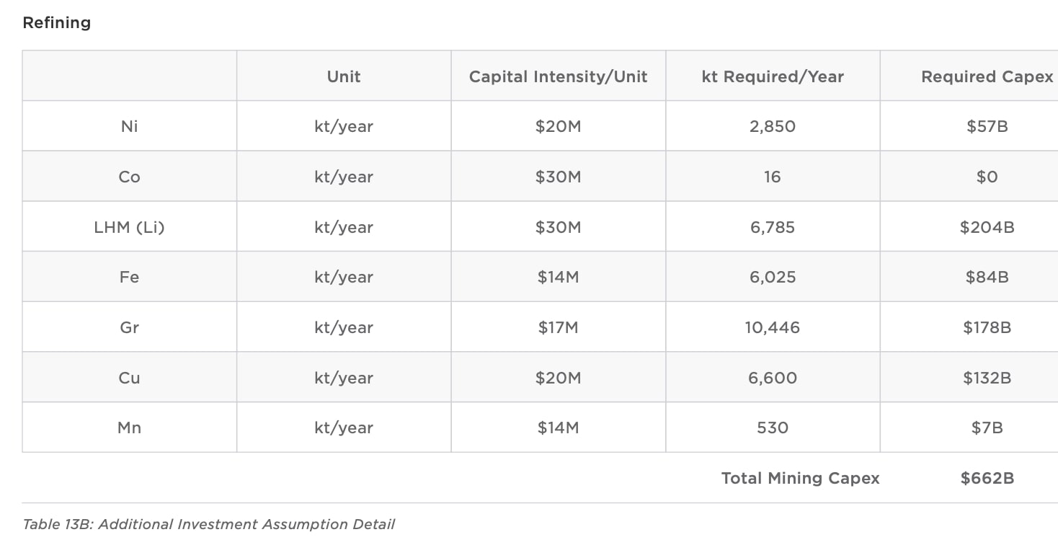Select the Unit column header

[344, 76]
